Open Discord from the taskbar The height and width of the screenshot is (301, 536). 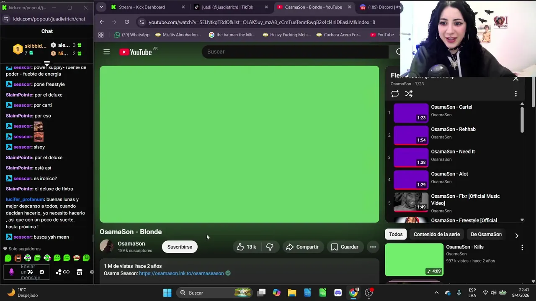point(338,293)
